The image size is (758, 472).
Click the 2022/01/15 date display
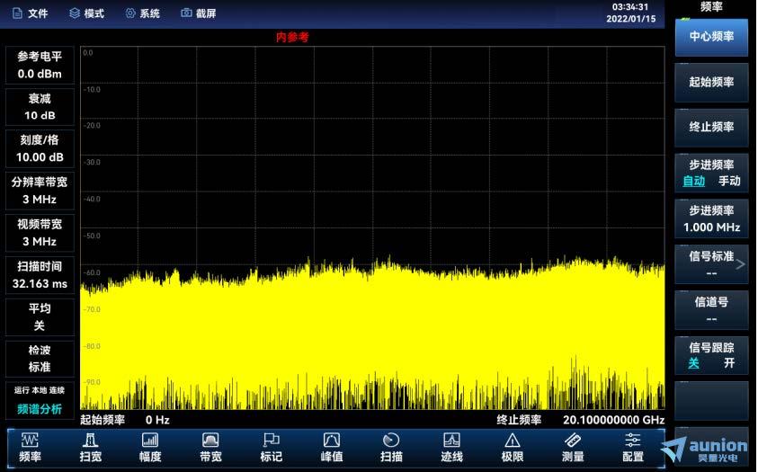(631, 19)
